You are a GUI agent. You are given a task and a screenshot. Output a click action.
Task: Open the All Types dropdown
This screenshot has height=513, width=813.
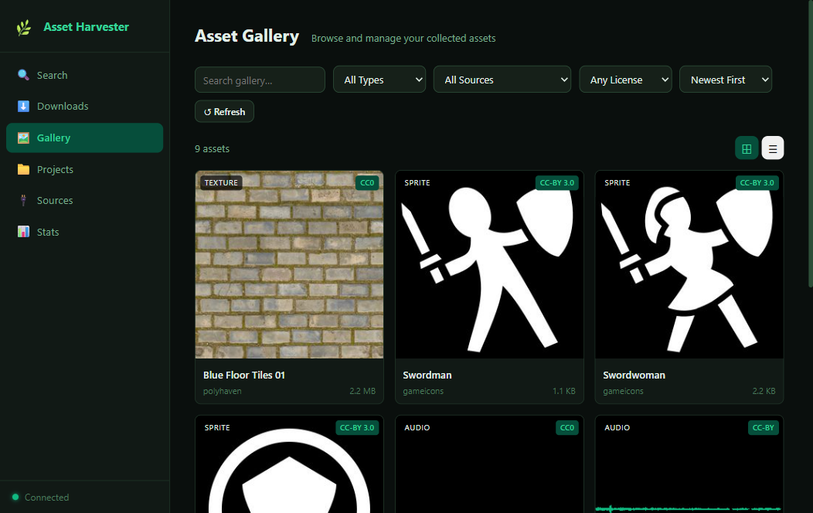click(x=379, y=80)
